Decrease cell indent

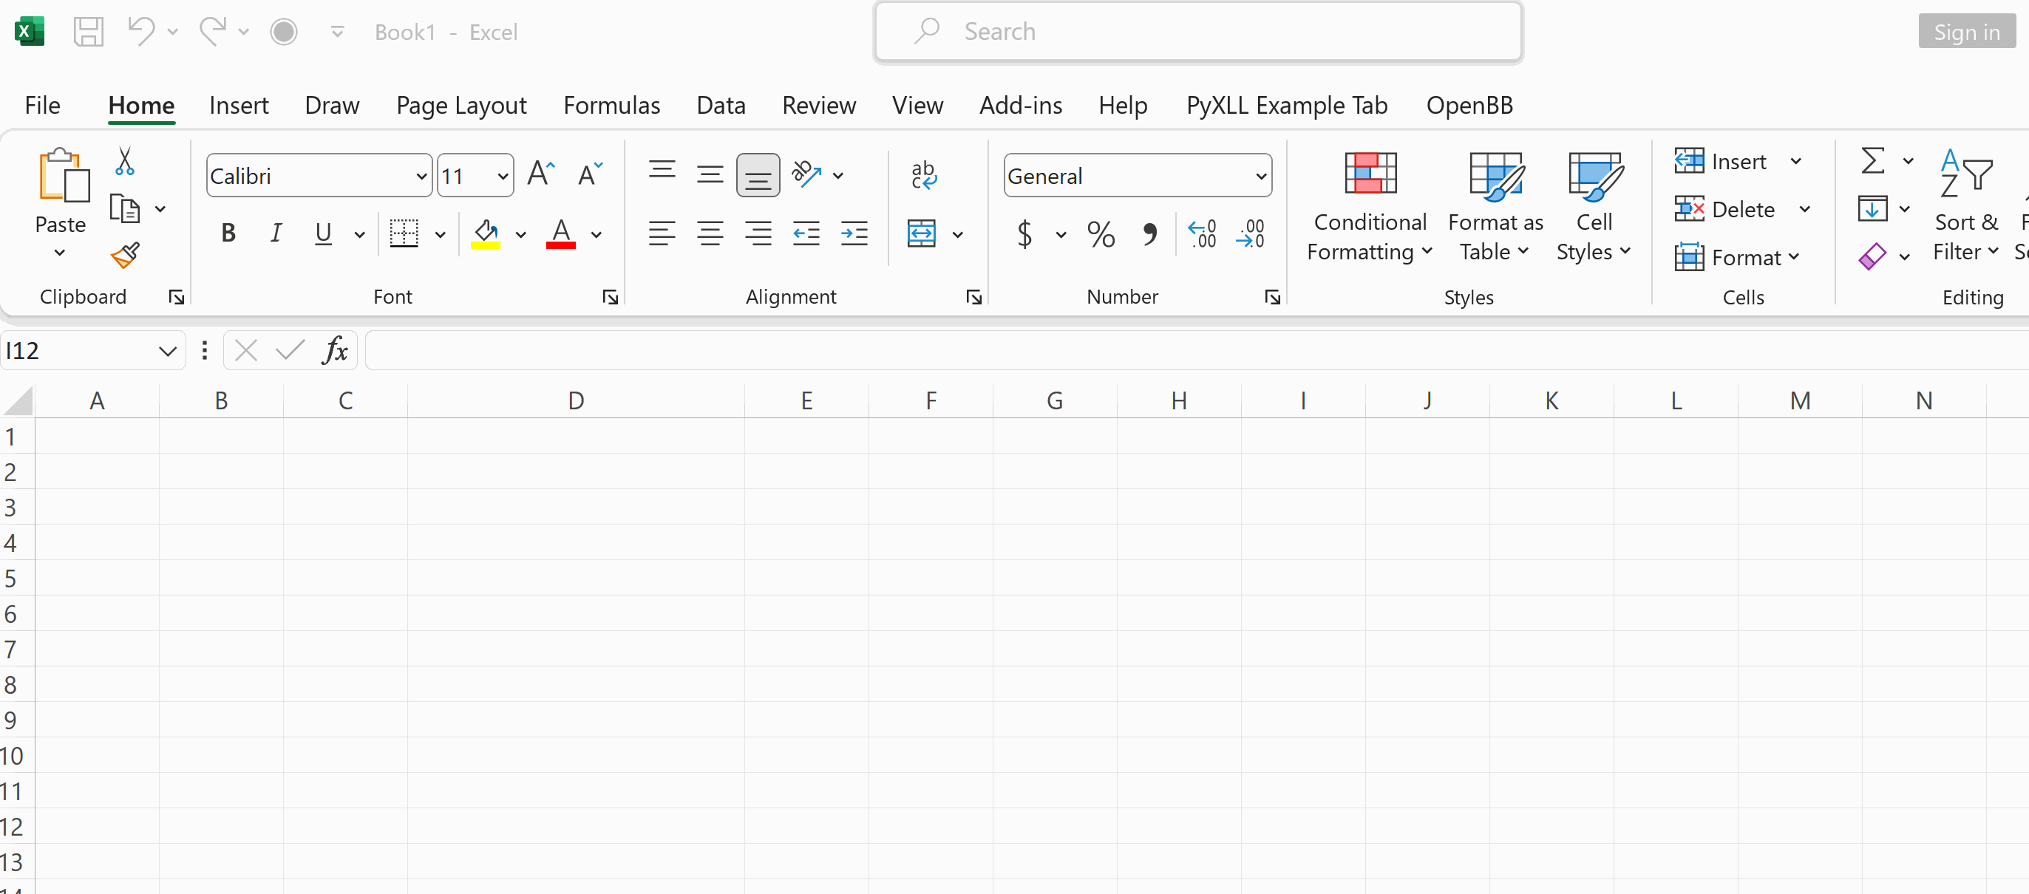coord(806,233)
